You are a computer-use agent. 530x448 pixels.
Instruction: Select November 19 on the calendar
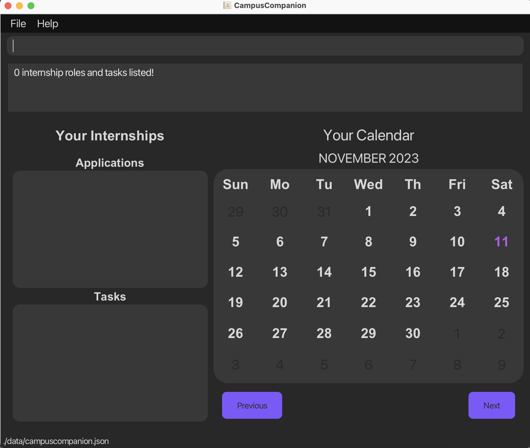pos(236,302)
